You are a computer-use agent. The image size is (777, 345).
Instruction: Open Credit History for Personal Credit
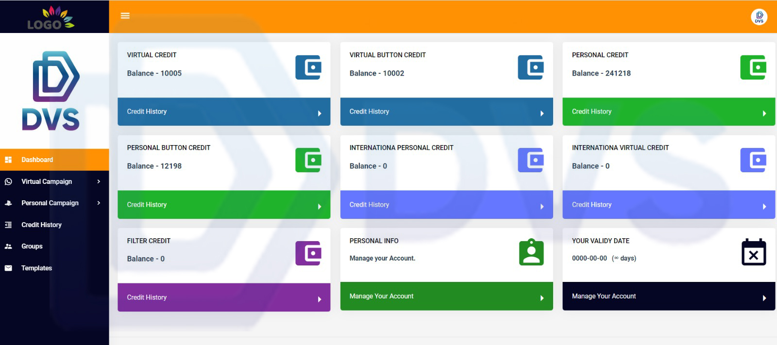(668, 112)
